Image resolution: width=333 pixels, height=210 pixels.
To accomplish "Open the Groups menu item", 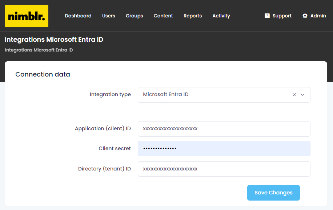I will 134,16.
